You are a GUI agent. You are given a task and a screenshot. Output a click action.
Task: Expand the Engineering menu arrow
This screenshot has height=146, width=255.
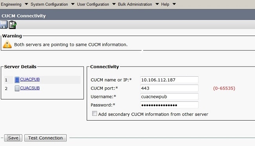click(x=26, y=4)
